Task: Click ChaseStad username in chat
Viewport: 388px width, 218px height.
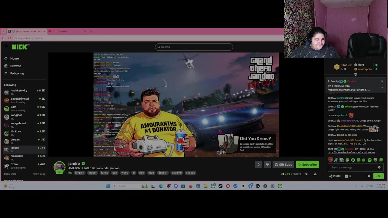Action: [347, 121]
